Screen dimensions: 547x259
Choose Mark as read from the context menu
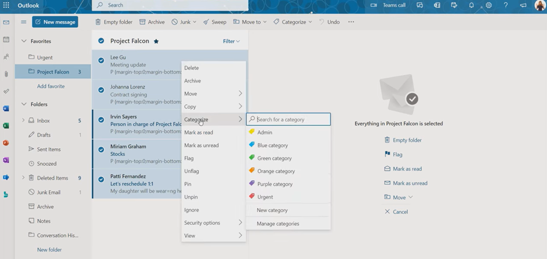pos(198,132)
